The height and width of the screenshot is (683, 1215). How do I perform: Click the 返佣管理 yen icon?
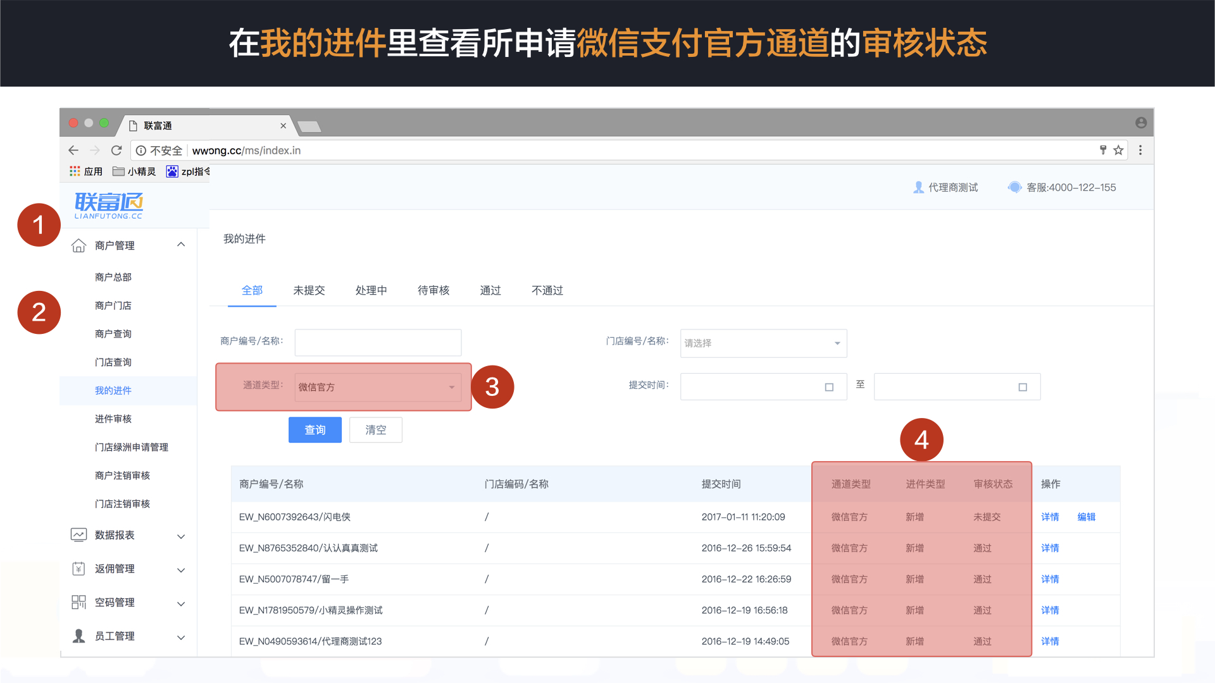click(78, 569)
